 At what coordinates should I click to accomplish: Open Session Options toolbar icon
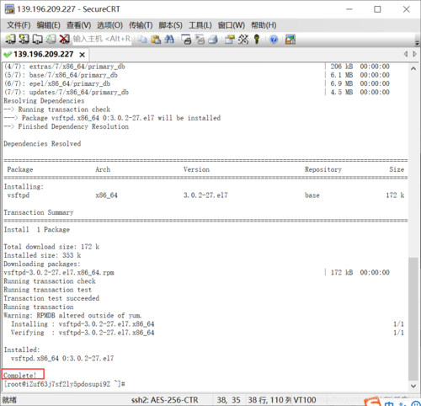click(x=230, y=39)
